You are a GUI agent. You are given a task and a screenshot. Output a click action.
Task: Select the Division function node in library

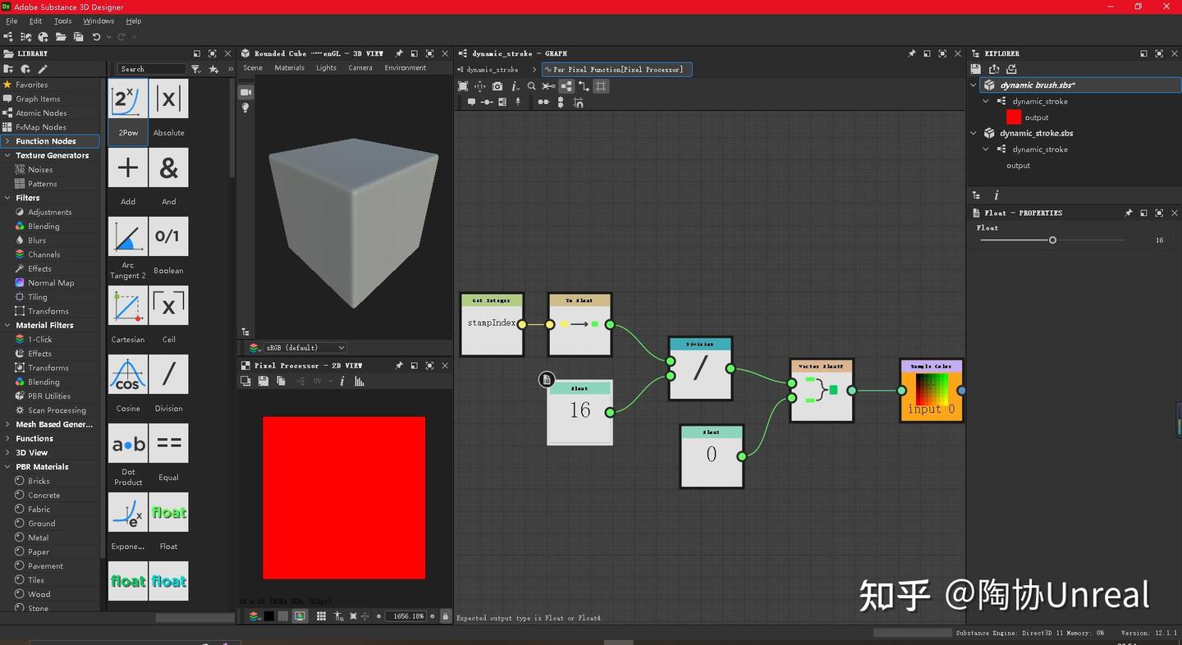coord(168,375)
